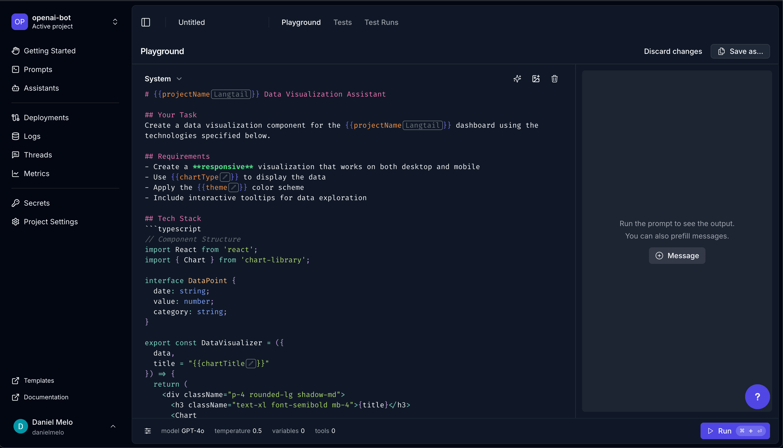Click the Untitled prompt name field
Viewport: 783px width, 448px height.
point(192,23)
